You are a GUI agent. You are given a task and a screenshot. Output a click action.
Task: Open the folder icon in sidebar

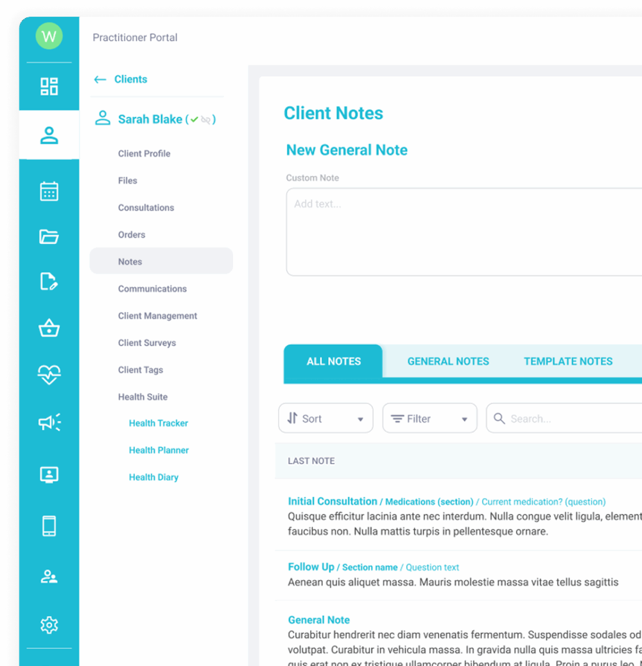tap(49, 236)
